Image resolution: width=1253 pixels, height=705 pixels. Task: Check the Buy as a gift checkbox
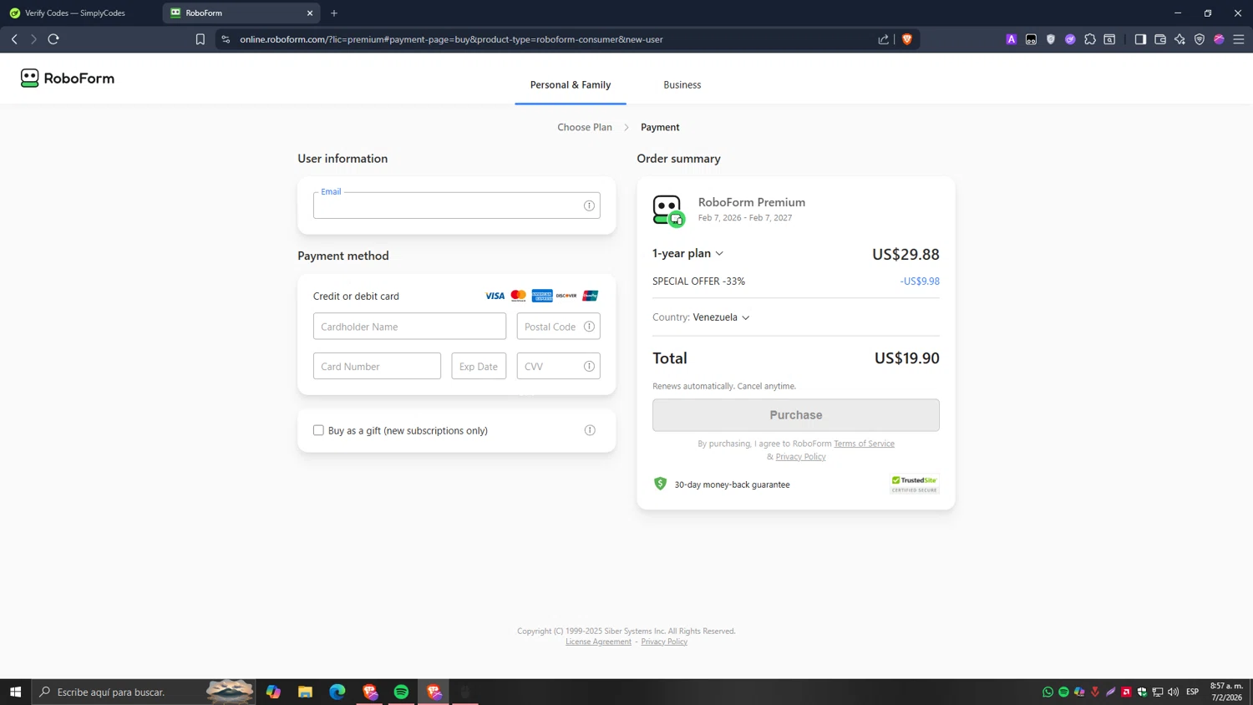(x=318, y=430)
